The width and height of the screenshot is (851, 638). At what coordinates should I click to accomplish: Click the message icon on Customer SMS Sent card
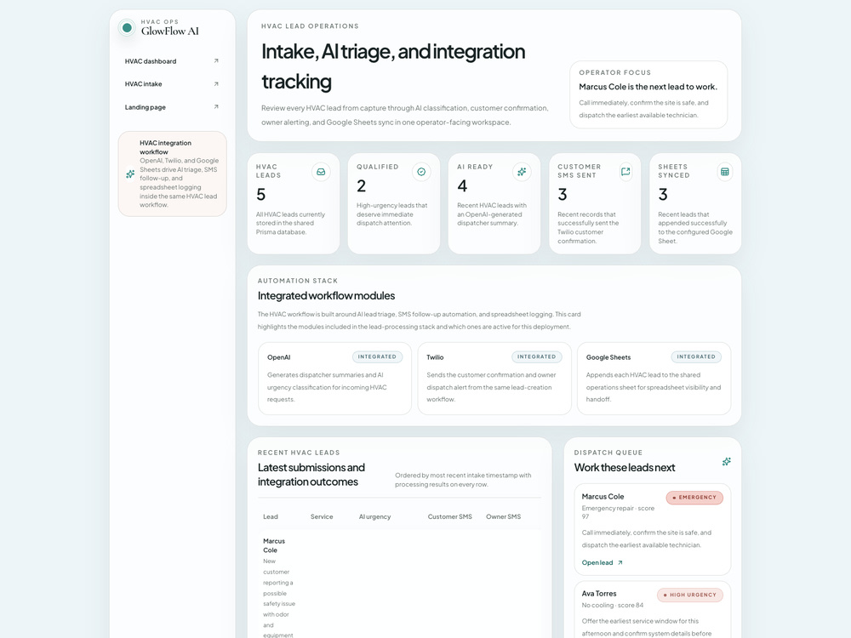click(x=625, y=172)
